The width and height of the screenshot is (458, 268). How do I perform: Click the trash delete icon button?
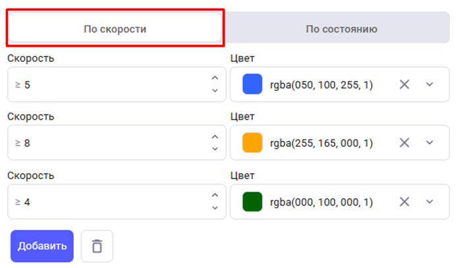(97, 246)
